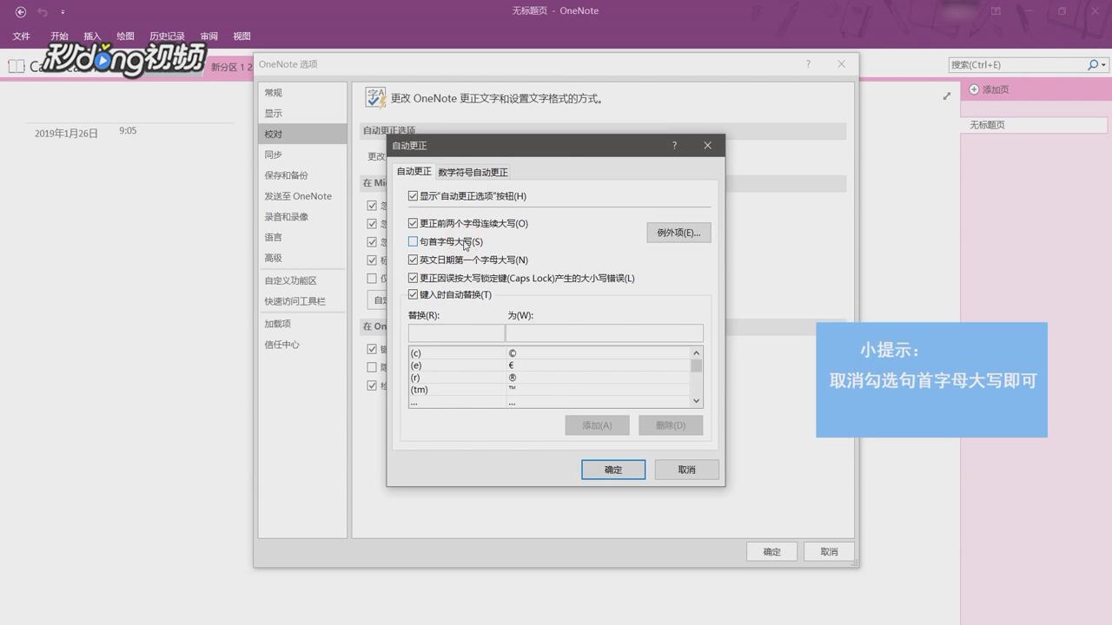Click the 删除(D) button
The image size is (1112, 625).
point(671,424)
